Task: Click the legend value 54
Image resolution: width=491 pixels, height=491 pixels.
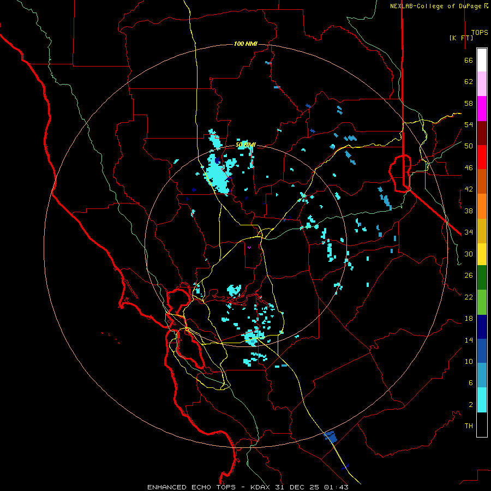Action: click(x=469, y=124)
